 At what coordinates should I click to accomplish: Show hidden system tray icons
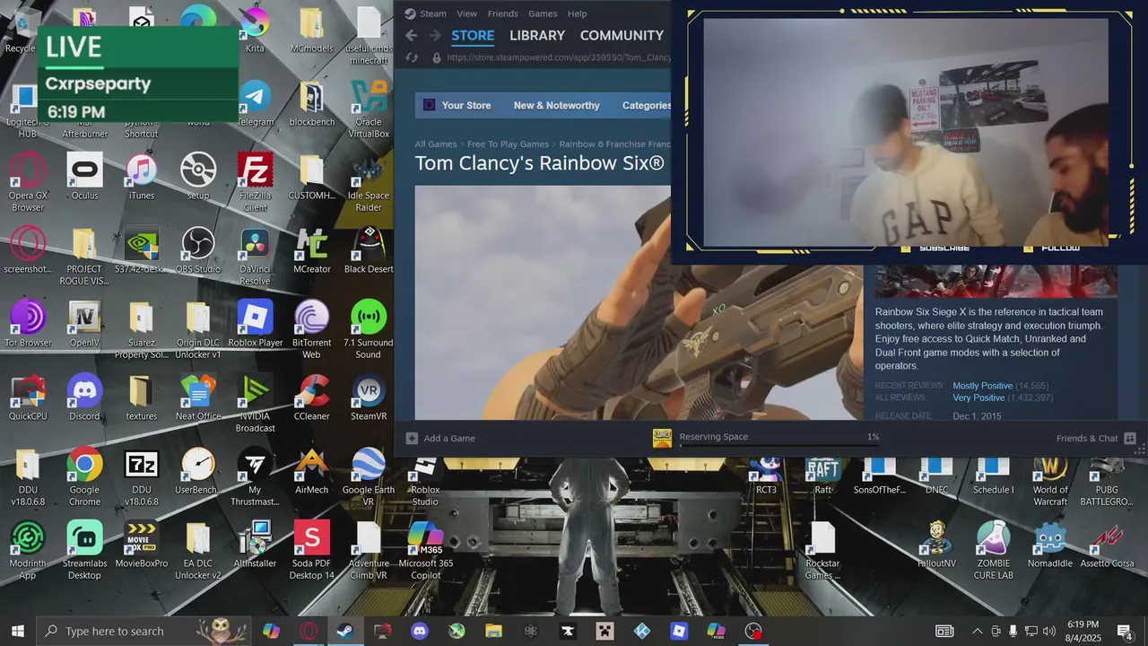pyautogui.click(x=977, y=631)
